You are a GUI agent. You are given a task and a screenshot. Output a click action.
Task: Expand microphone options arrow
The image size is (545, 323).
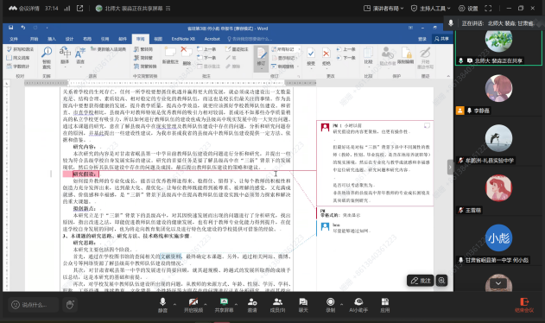point(174,304)
